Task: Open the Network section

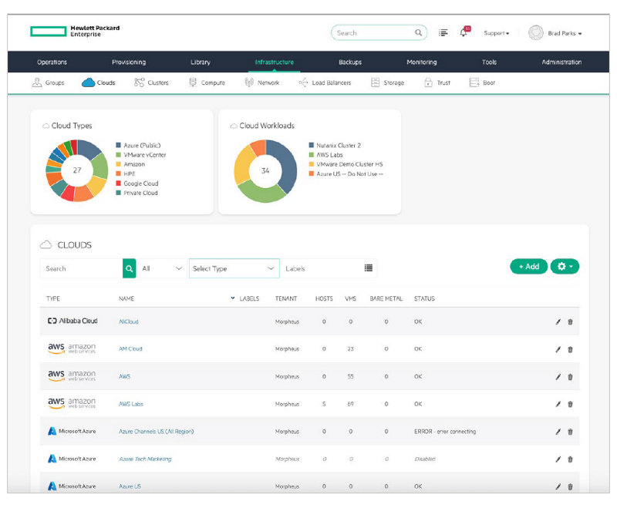Action: 262,82
